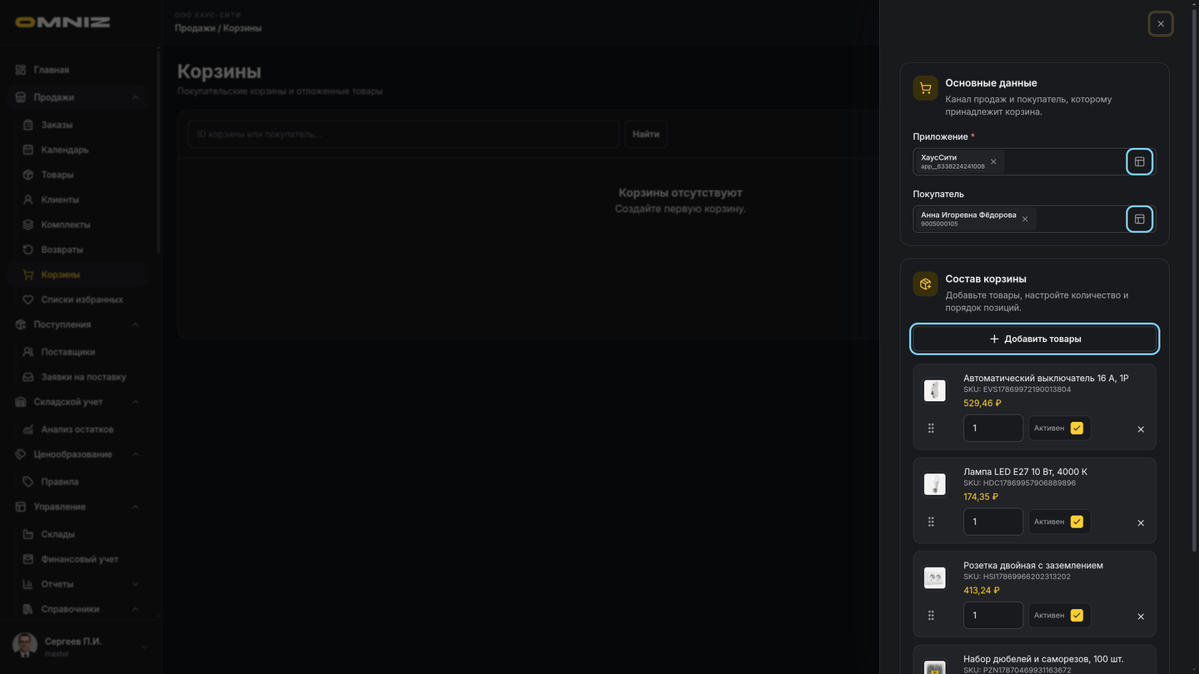Screen dimensions: 1199x674
Task: Expand the Отчеты submenu chevron
Action: click(135, 584)
